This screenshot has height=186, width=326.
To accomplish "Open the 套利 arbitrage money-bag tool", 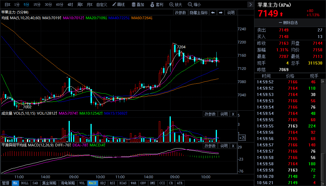I will 157,4.
